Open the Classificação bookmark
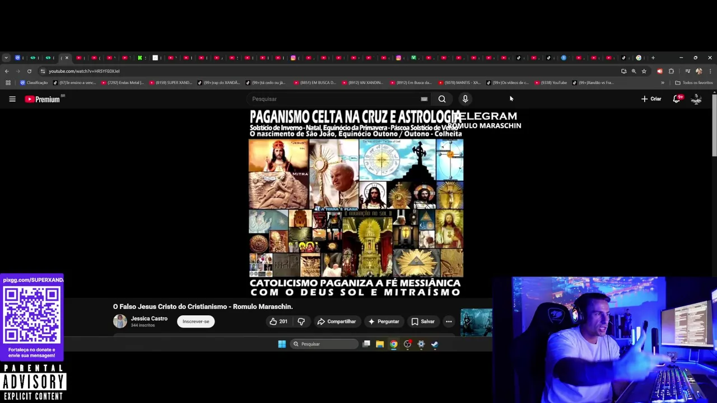The height and width of the screenshot is (403, 717). click(x=34, y=83)
